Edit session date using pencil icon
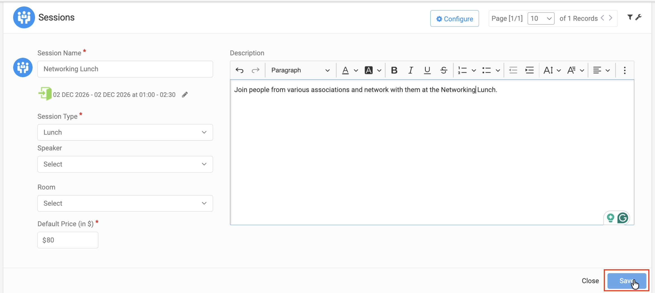 pyautogui.click(x=185, y=95)
